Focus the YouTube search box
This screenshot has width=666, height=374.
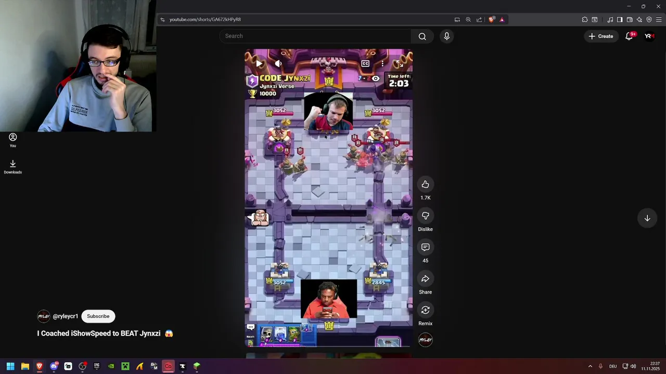315,36
